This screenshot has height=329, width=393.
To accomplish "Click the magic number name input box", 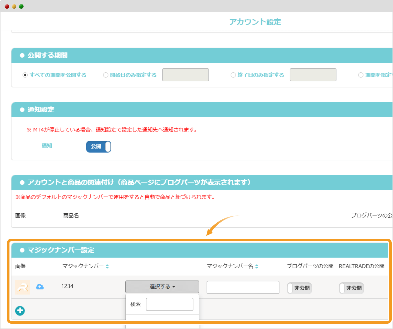I will 243,287.
